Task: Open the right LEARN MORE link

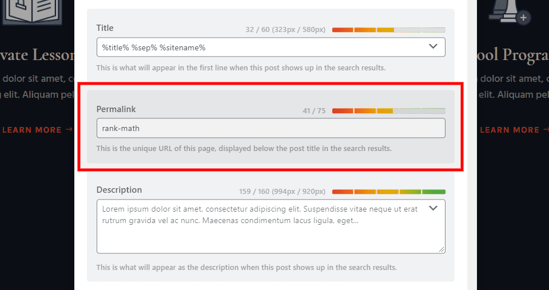Action: 511,130
